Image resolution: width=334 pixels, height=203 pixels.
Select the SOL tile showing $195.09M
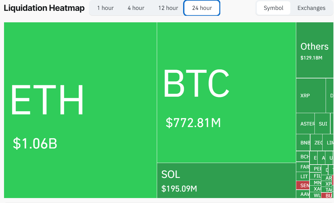(x=226, y=181)
